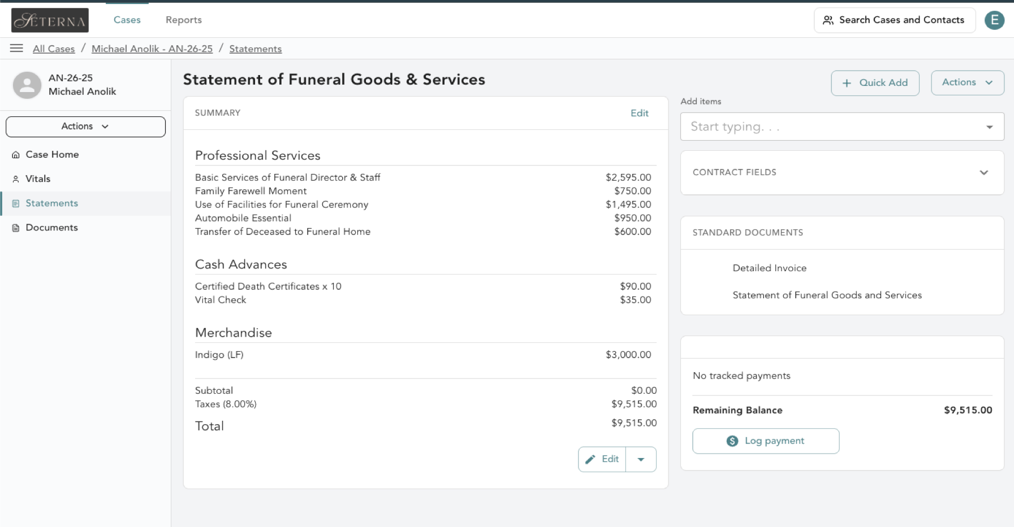Expand the Add items dropdown arrow

[989, 127]
